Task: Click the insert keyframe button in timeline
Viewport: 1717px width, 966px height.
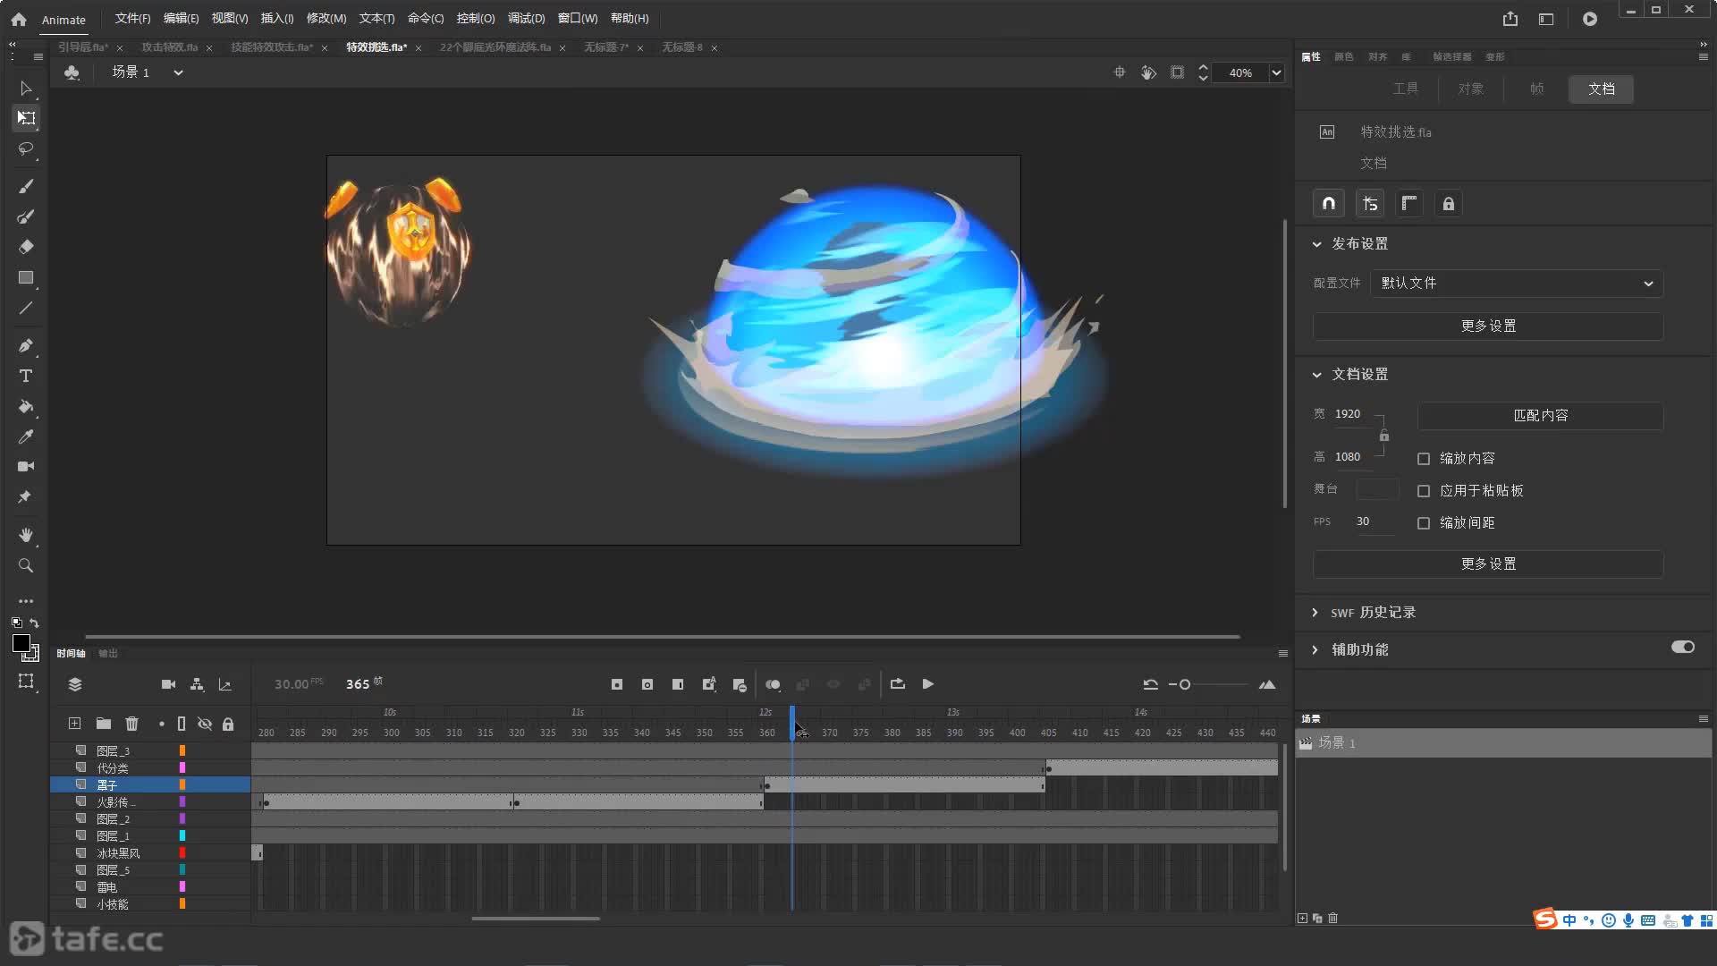Action: (616, 684)
